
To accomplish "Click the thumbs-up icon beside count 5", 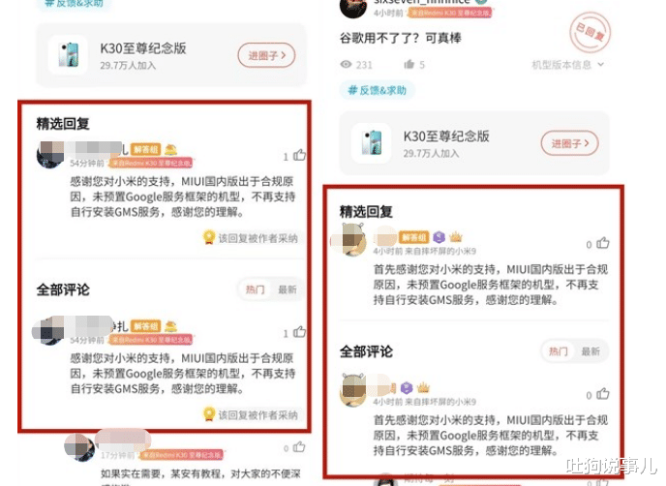I will tap(409, 65).
